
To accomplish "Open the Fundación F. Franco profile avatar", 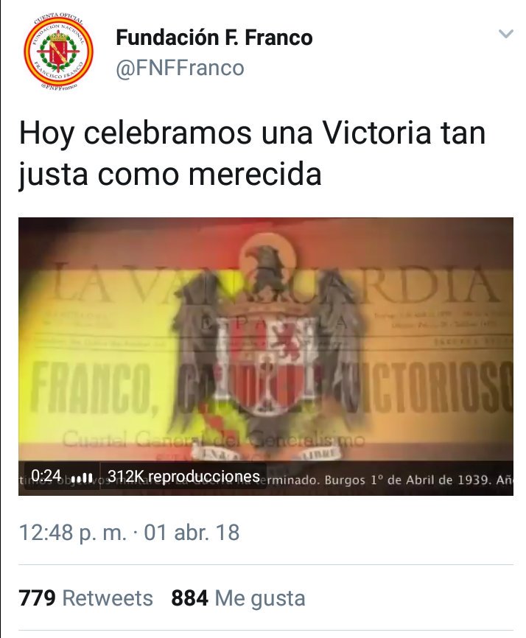I will (x=58, y=52).
